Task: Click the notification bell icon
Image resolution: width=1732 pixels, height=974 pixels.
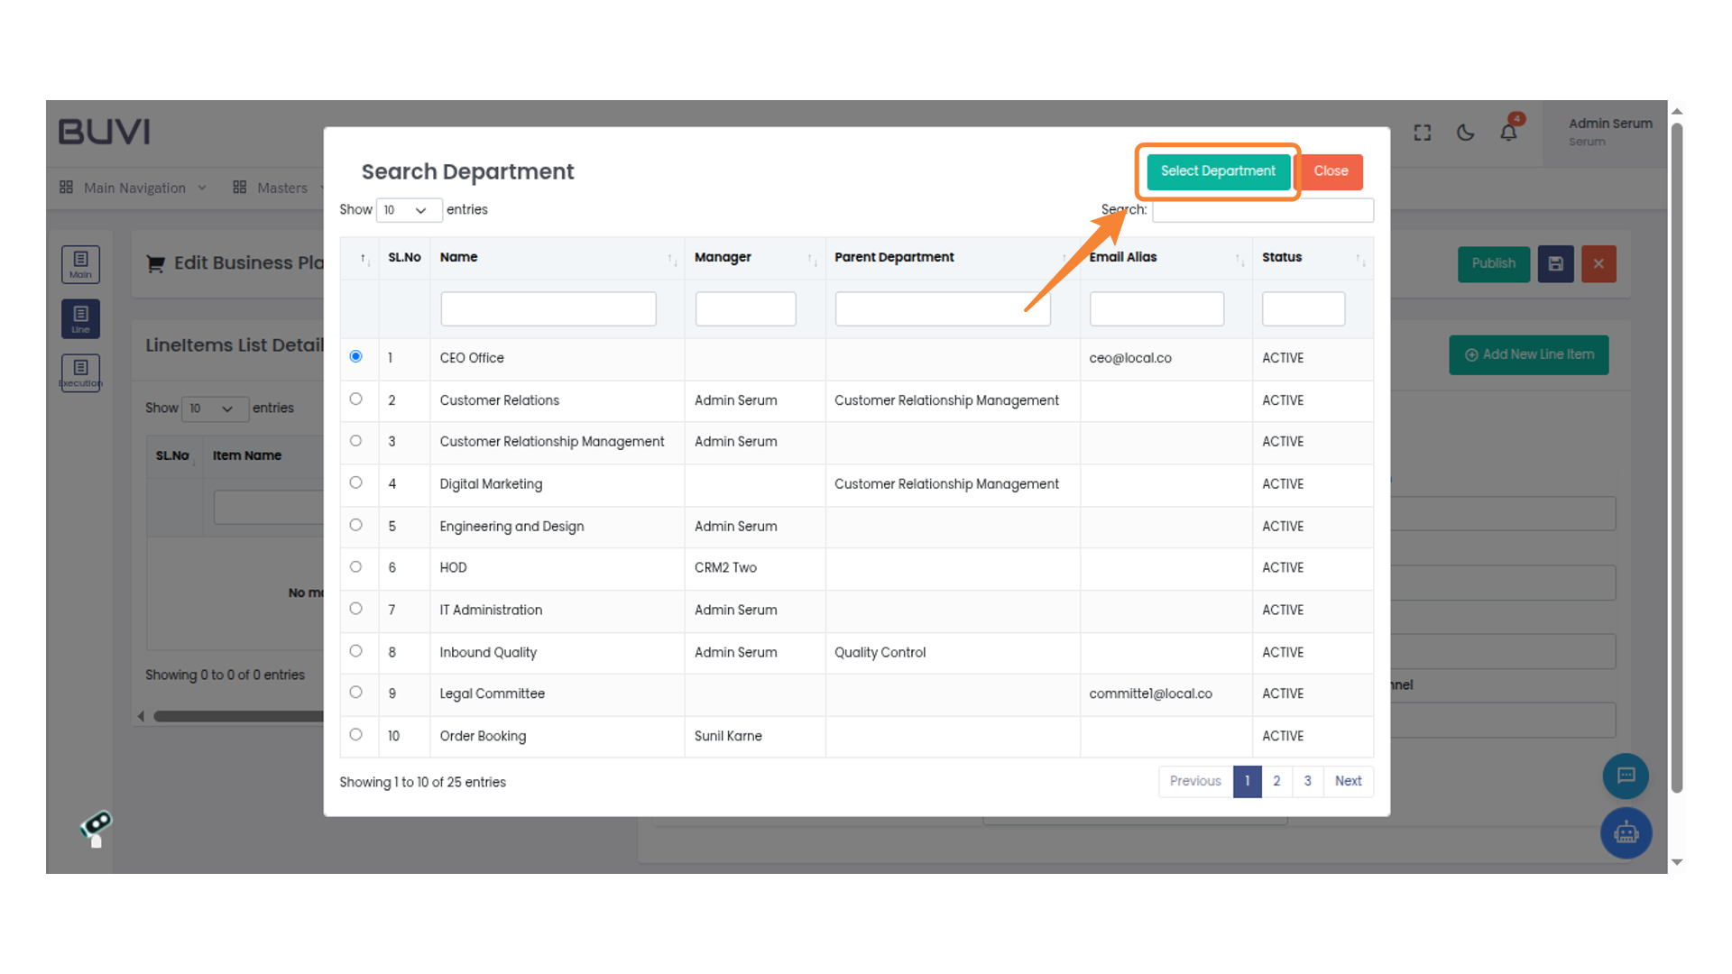Action: [1508, 133]
